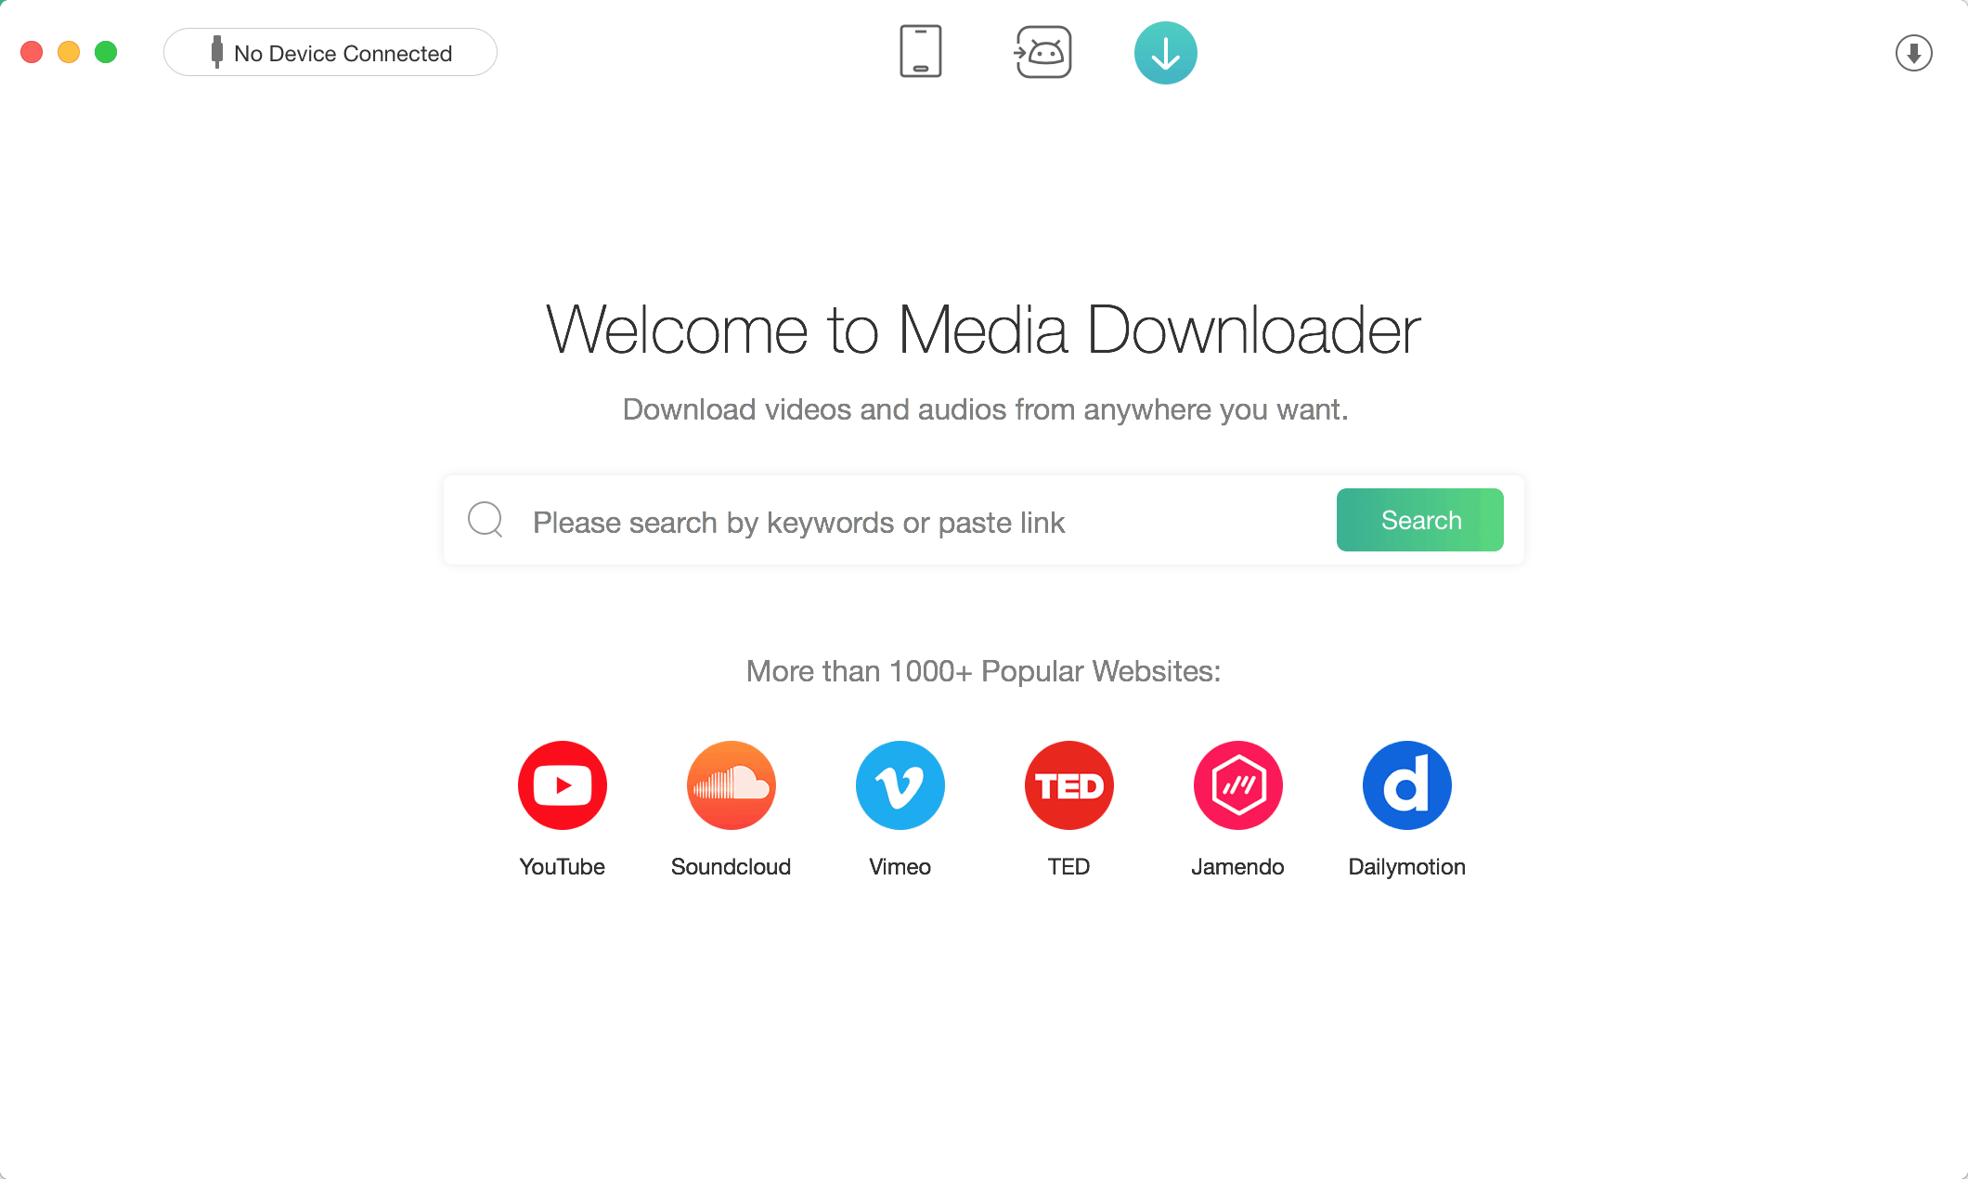Screen dimensions: 1968x1179
Task: Click the Vimeo label text
Action: click(x=900, y=866)
